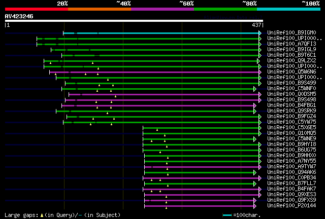The height and width of the screenshot is (219, 325).
Task: Click the green ~80% identity legend segment
Action: tap(225, 9)
